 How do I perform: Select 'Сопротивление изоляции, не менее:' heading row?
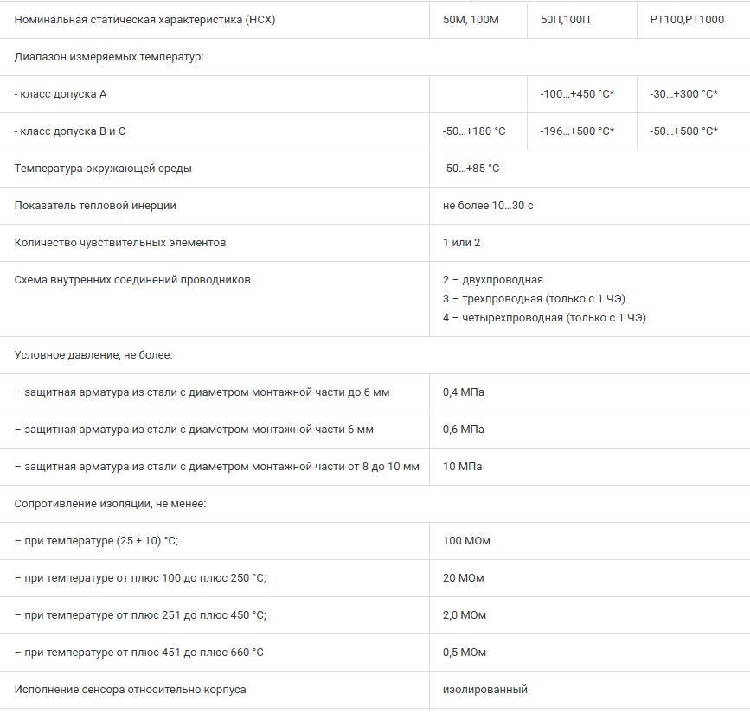click(111, 504)
